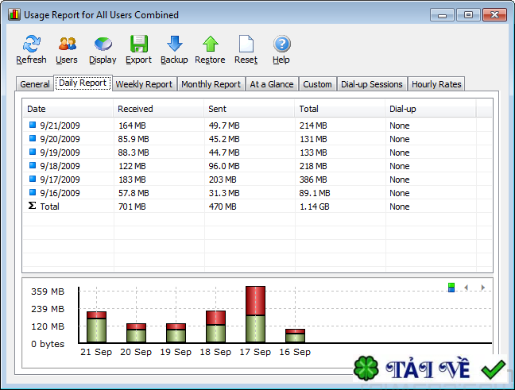Select the Hourly Rates tab
This screenshot has width=515, height=390.
[436, 84]
